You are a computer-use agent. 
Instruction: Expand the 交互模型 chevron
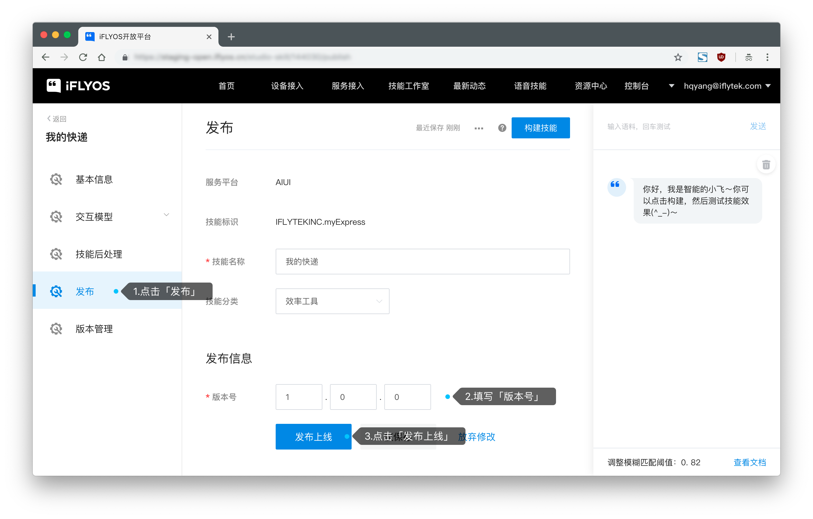[x=166, y=215]
